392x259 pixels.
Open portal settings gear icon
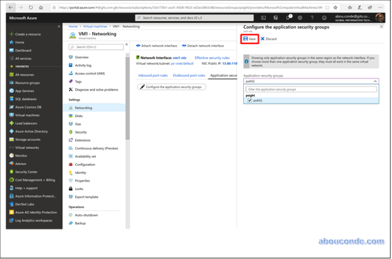[x=300, y=18]
